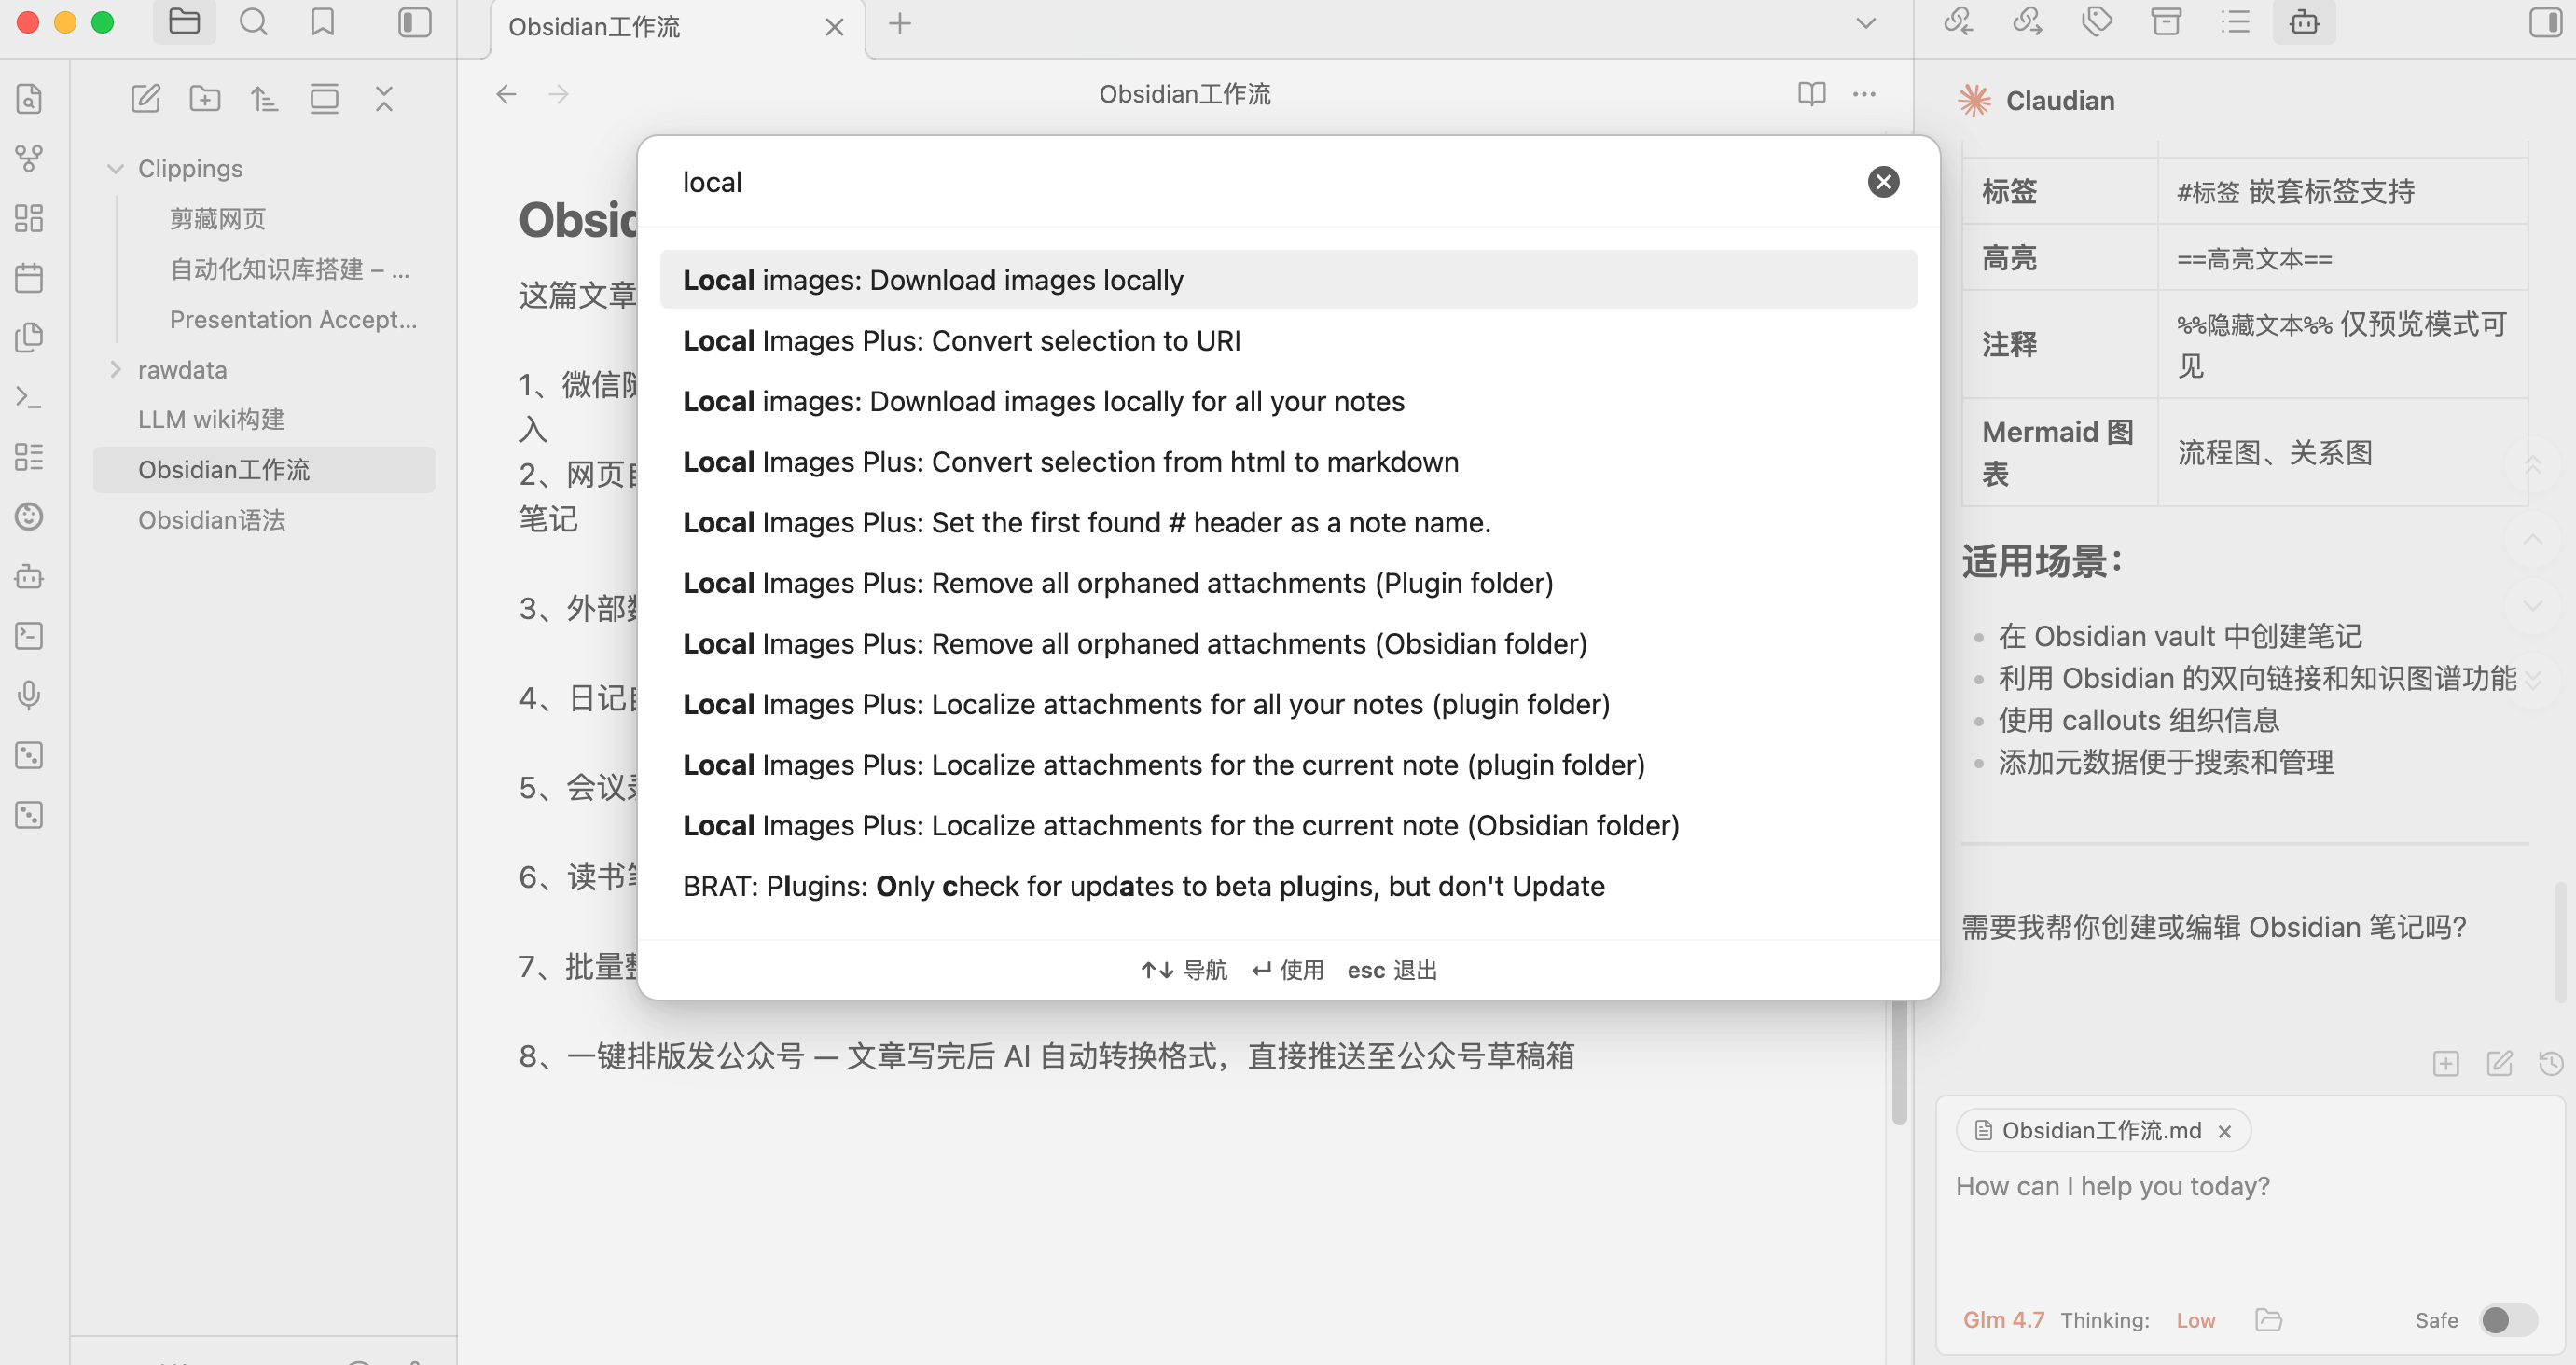Image resolution: width=2576 pixels, height=1365 pixels.
Task: Clear the command palette search text
Action: 1883,182
